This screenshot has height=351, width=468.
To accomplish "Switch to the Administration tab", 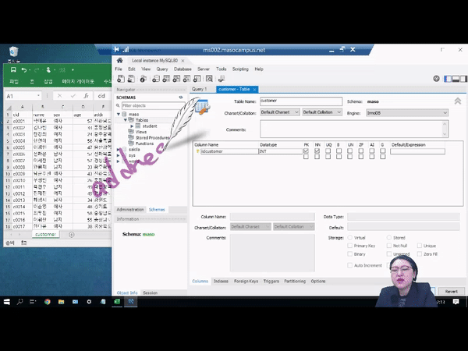I will point(130,210).
